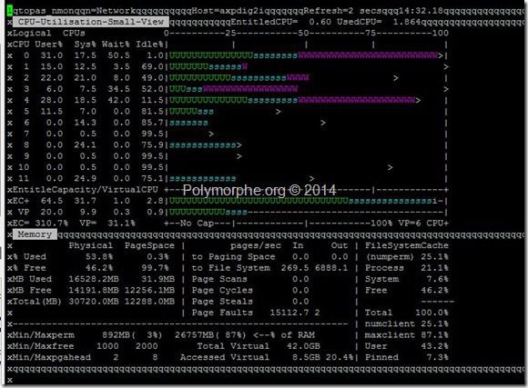Click the Min/Maxpgahead label
This screenshot has width=528, height=388.
coord(52,357)
